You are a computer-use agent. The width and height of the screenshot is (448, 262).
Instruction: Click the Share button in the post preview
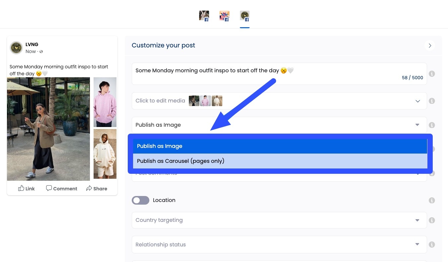[x=97, y=188]
